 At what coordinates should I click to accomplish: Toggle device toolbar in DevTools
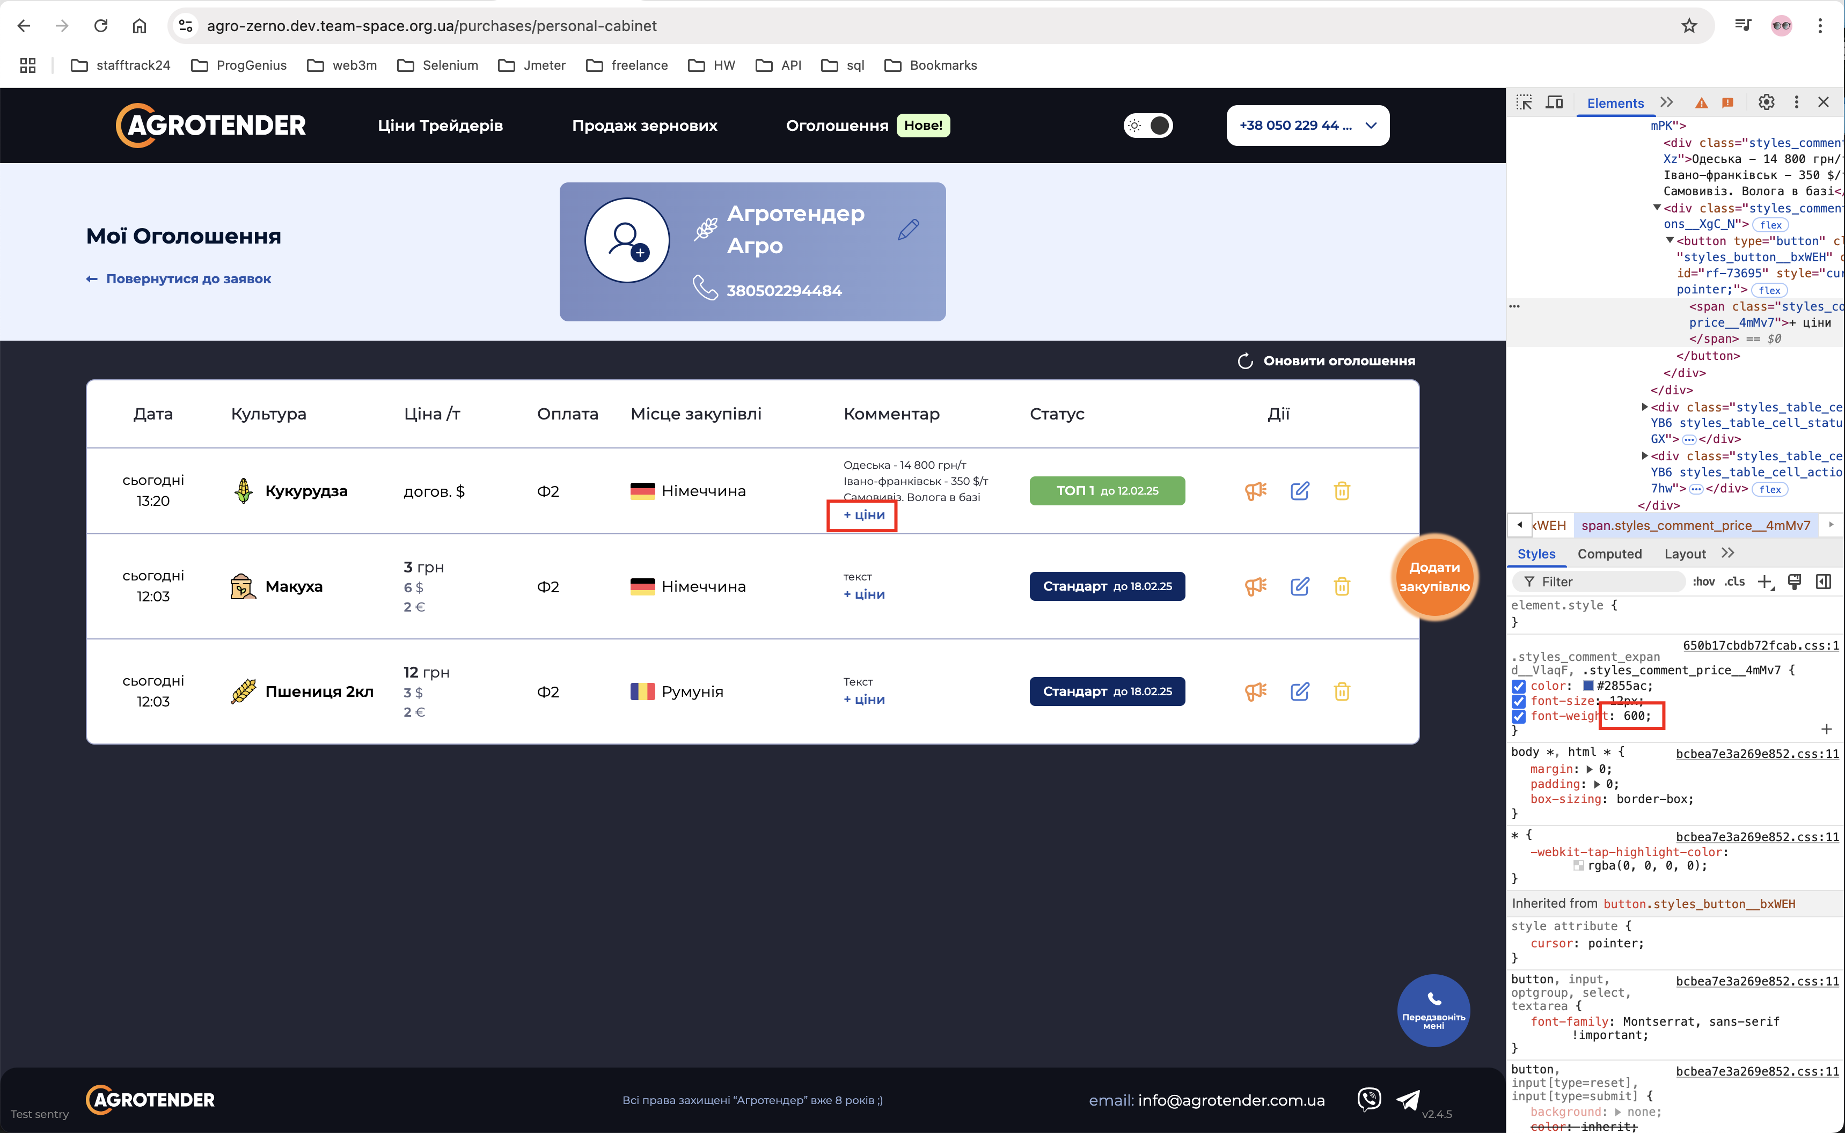1555,102
